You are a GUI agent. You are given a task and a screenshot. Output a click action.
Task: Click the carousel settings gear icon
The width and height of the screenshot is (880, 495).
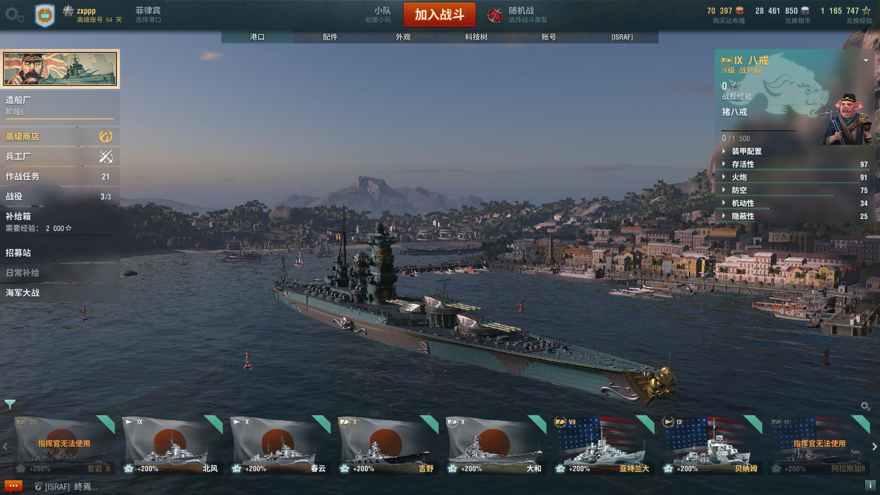[x=865, y=406]
